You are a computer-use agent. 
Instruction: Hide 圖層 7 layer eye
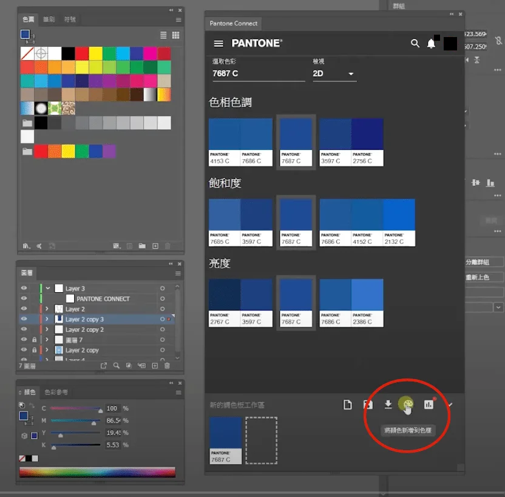(x=24, y=340)
